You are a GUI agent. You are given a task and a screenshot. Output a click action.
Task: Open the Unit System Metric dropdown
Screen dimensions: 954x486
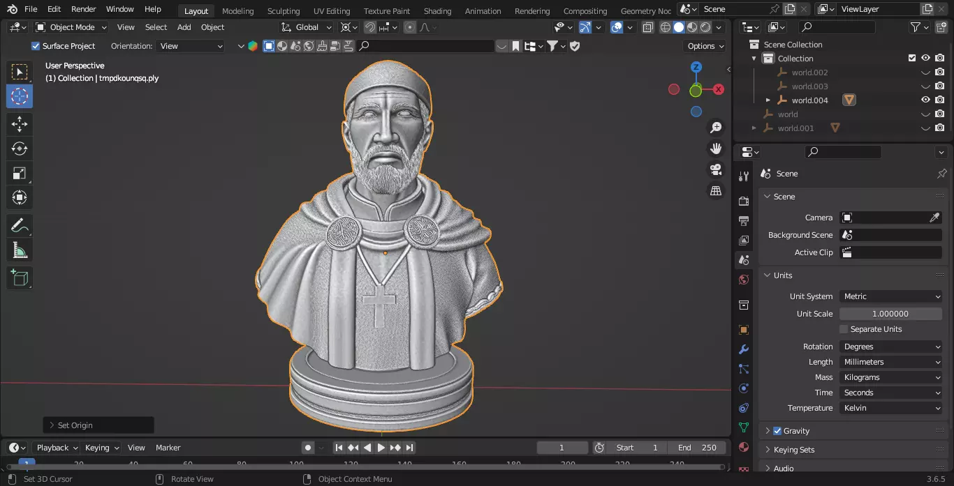[x=890, y=296]
